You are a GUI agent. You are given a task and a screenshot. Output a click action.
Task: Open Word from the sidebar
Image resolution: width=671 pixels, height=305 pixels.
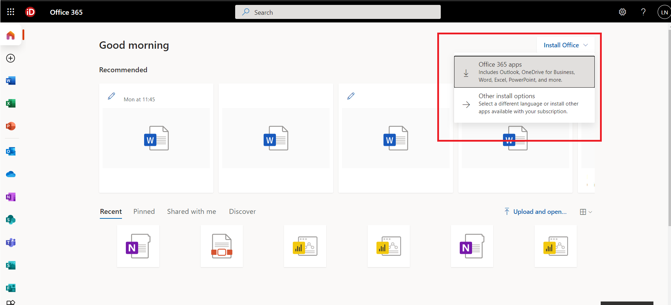(11, 81)
